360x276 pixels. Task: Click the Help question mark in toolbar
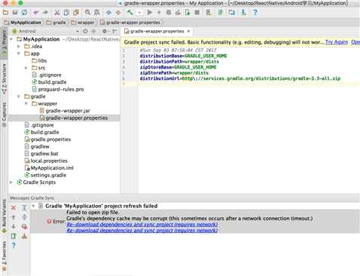click(x=255, y=12)
